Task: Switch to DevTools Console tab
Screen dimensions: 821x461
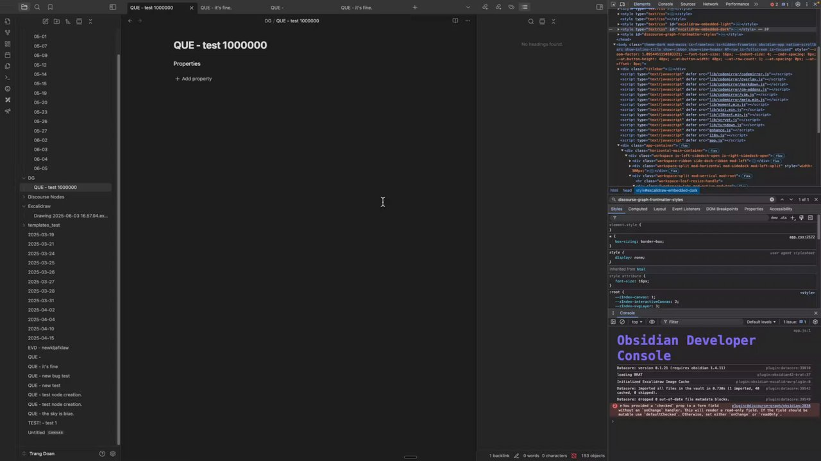Action: [x=665, y=4]
